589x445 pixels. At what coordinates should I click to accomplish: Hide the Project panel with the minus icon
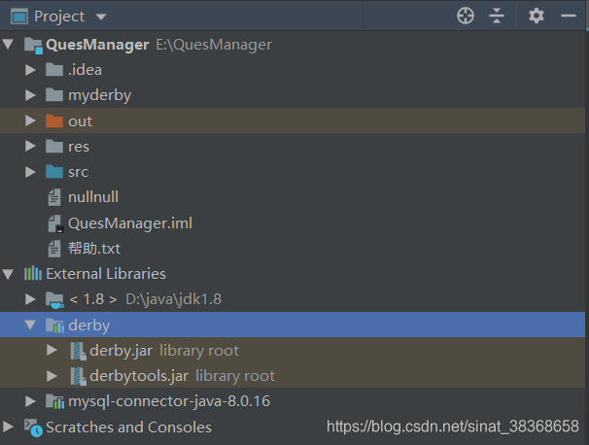pyautogui.click(x=569, y=16)
